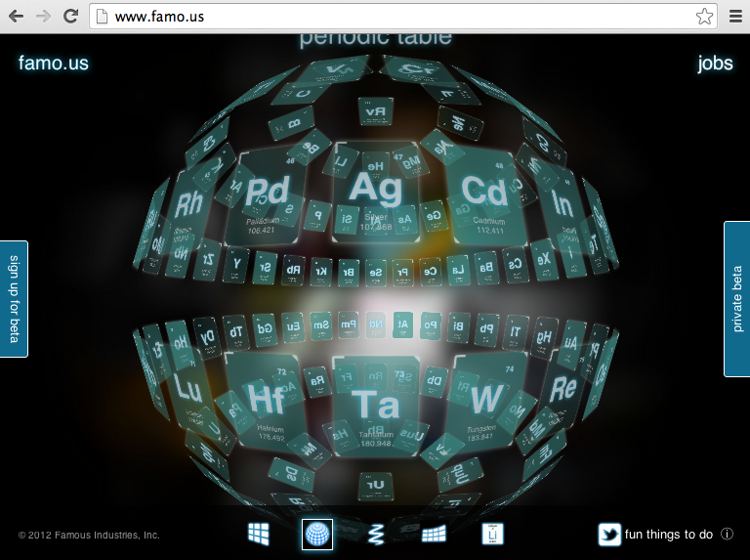The width and height of the screenshot is (750, 560).
Task: Open the sign up for beta tab
Action: 14,299
